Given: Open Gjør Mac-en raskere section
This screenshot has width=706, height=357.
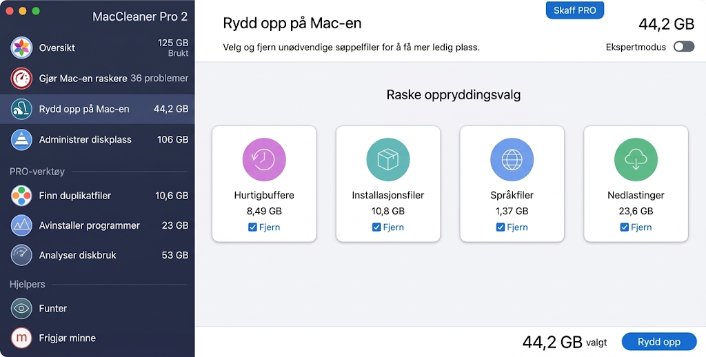Looking at the screenshot, I should pos(97,79).
